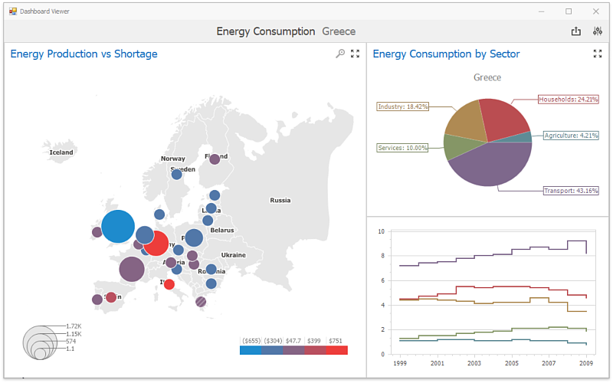613x383 pixels.
Task: Click the bright blue legend color swatch
Action: click(251, 350)
